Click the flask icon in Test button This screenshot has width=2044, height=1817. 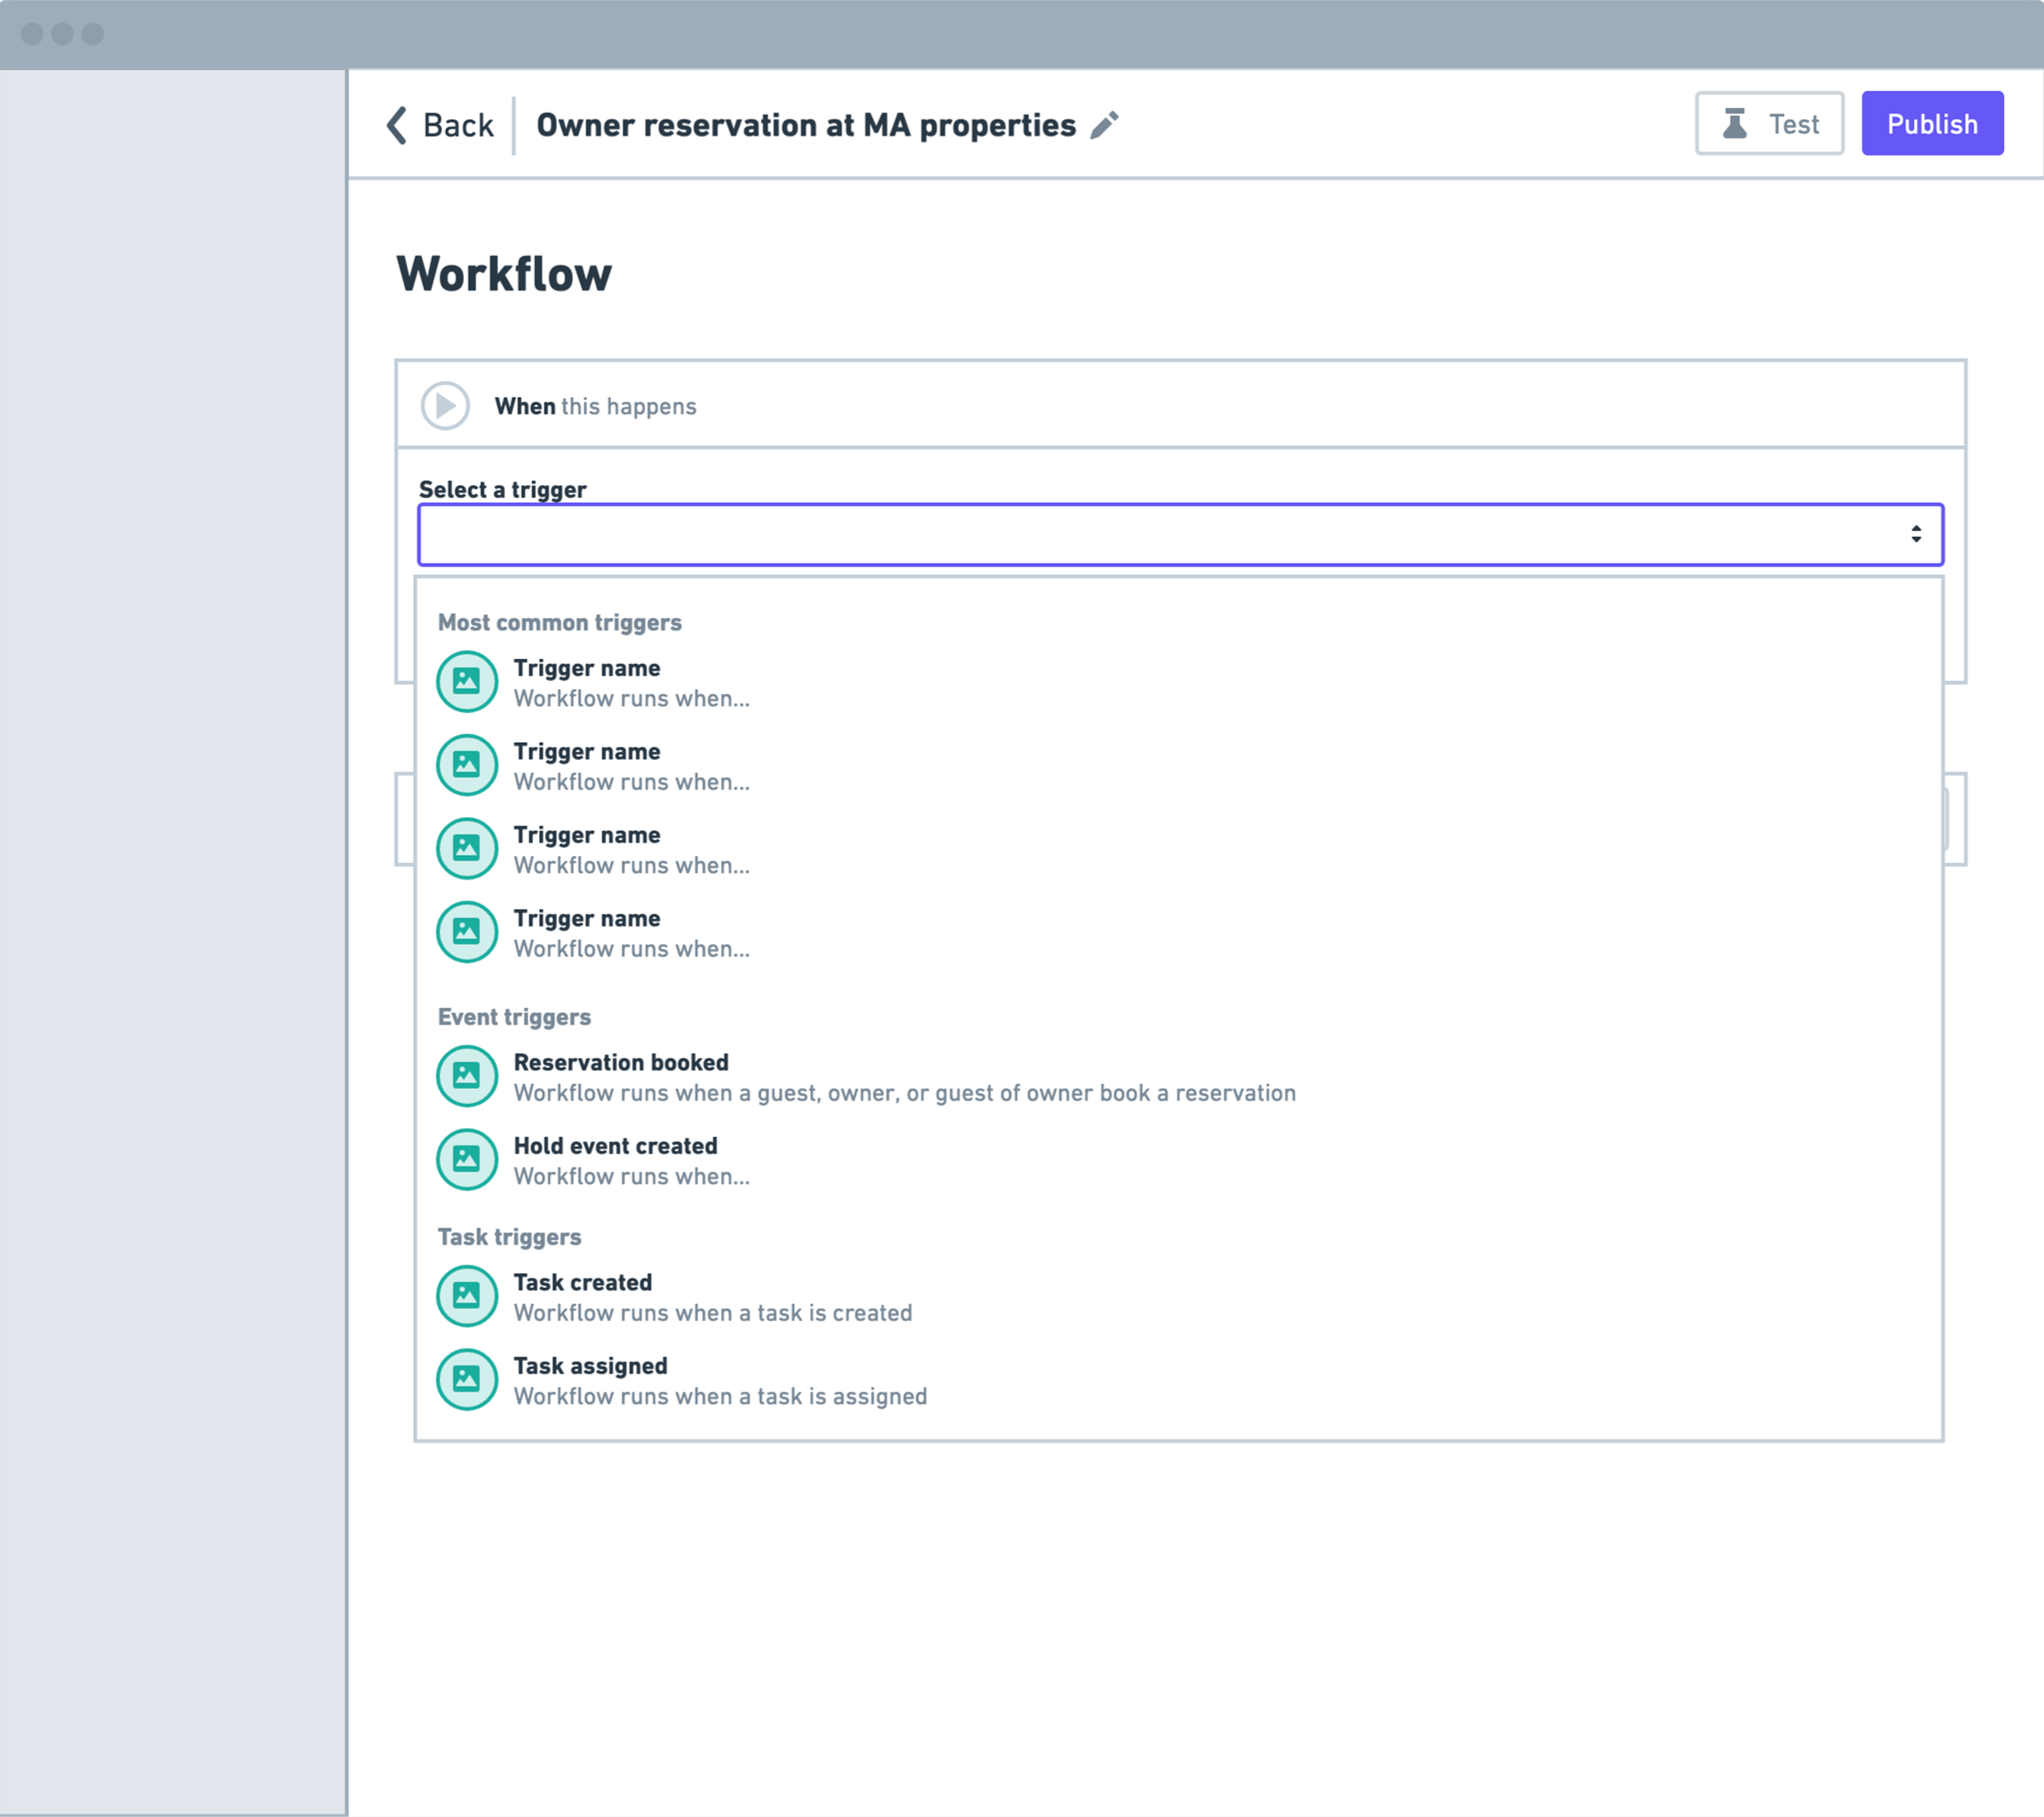1735,124
